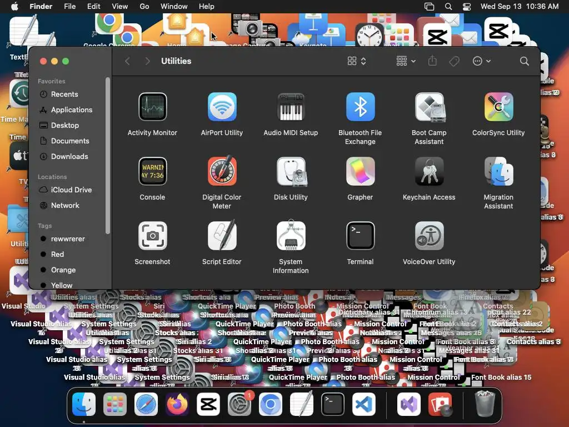Open System Settings from the Dock
Viewport: 569px width, 427px height.
[x=239, y=404]
